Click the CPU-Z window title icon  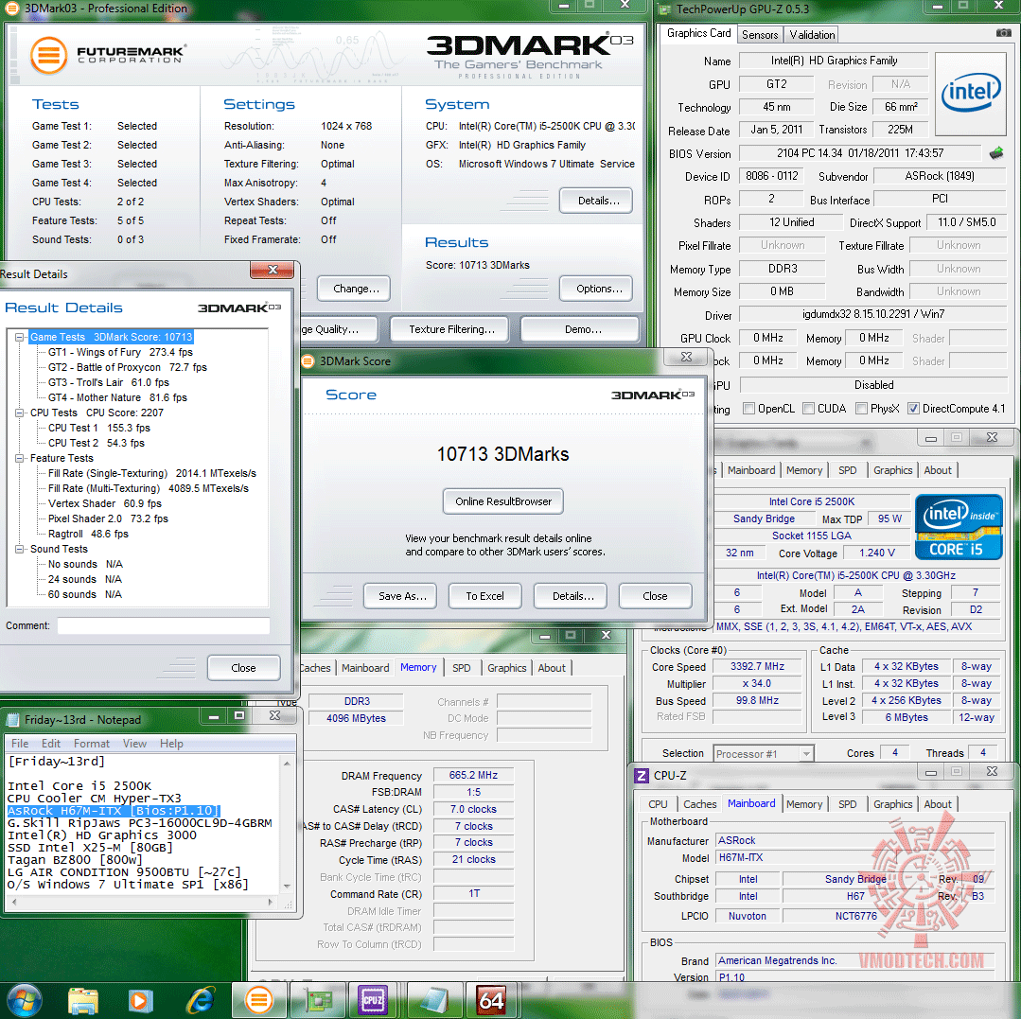point(642,776)
